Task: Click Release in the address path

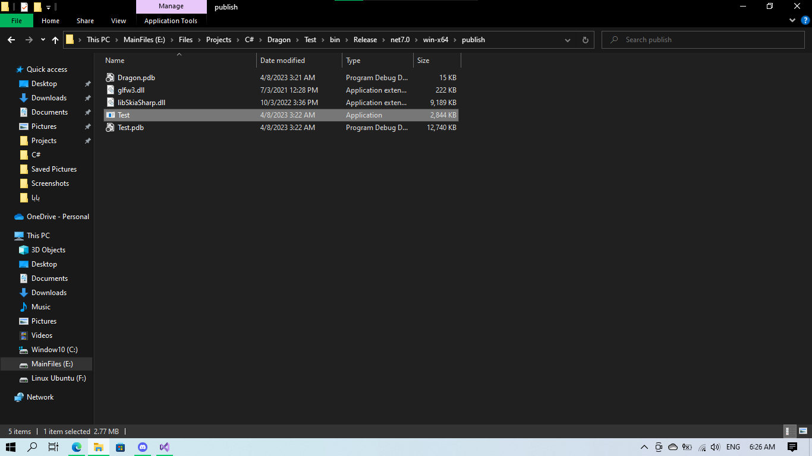Action: point(365,40)
